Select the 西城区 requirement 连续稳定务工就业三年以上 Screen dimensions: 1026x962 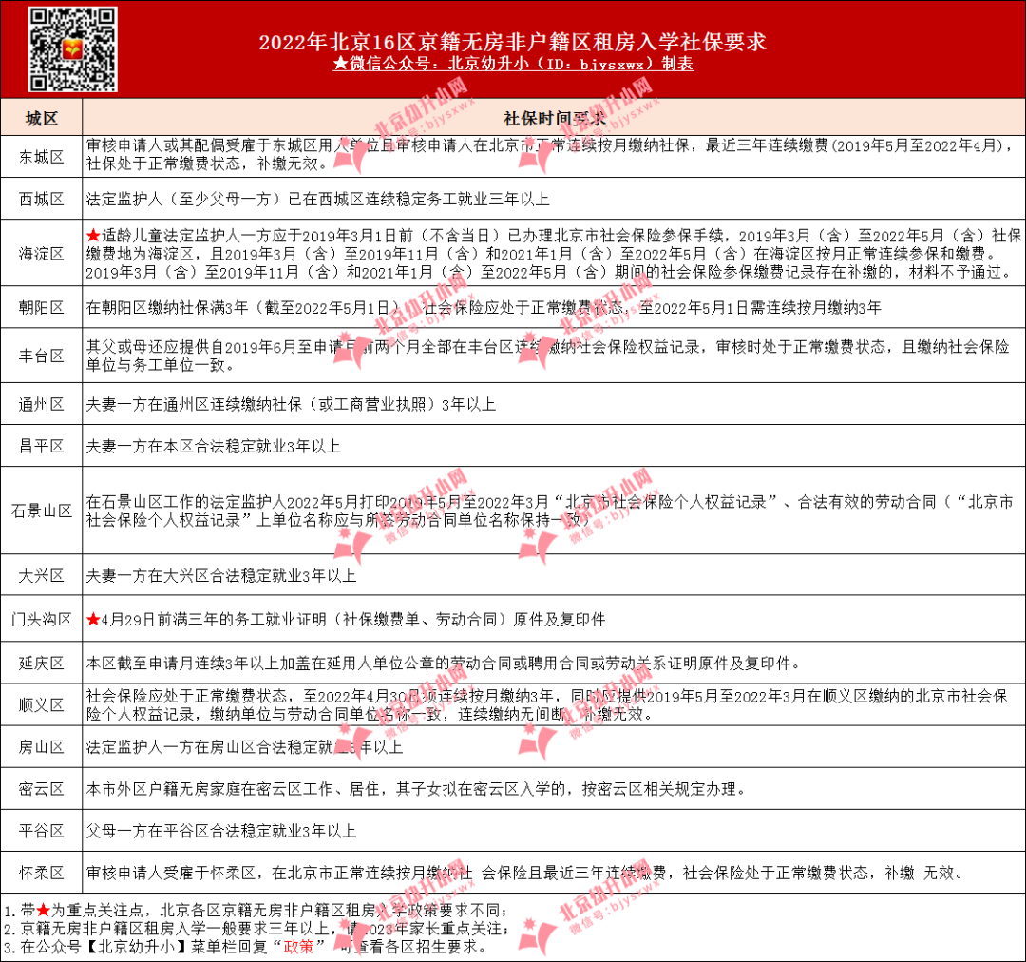click(317, 199)
